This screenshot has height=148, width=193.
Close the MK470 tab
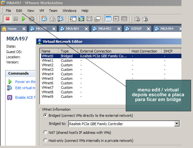[x=54, y=29]
